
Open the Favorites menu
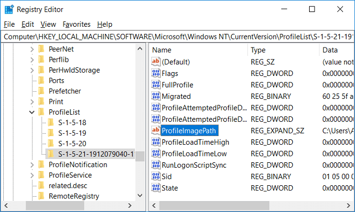point(76,24)
